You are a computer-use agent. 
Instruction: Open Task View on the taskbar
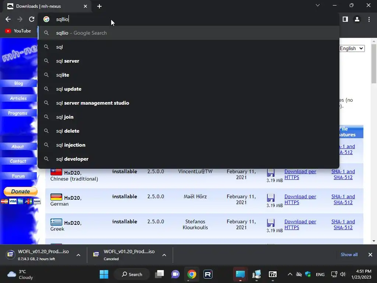click(159, 274)
